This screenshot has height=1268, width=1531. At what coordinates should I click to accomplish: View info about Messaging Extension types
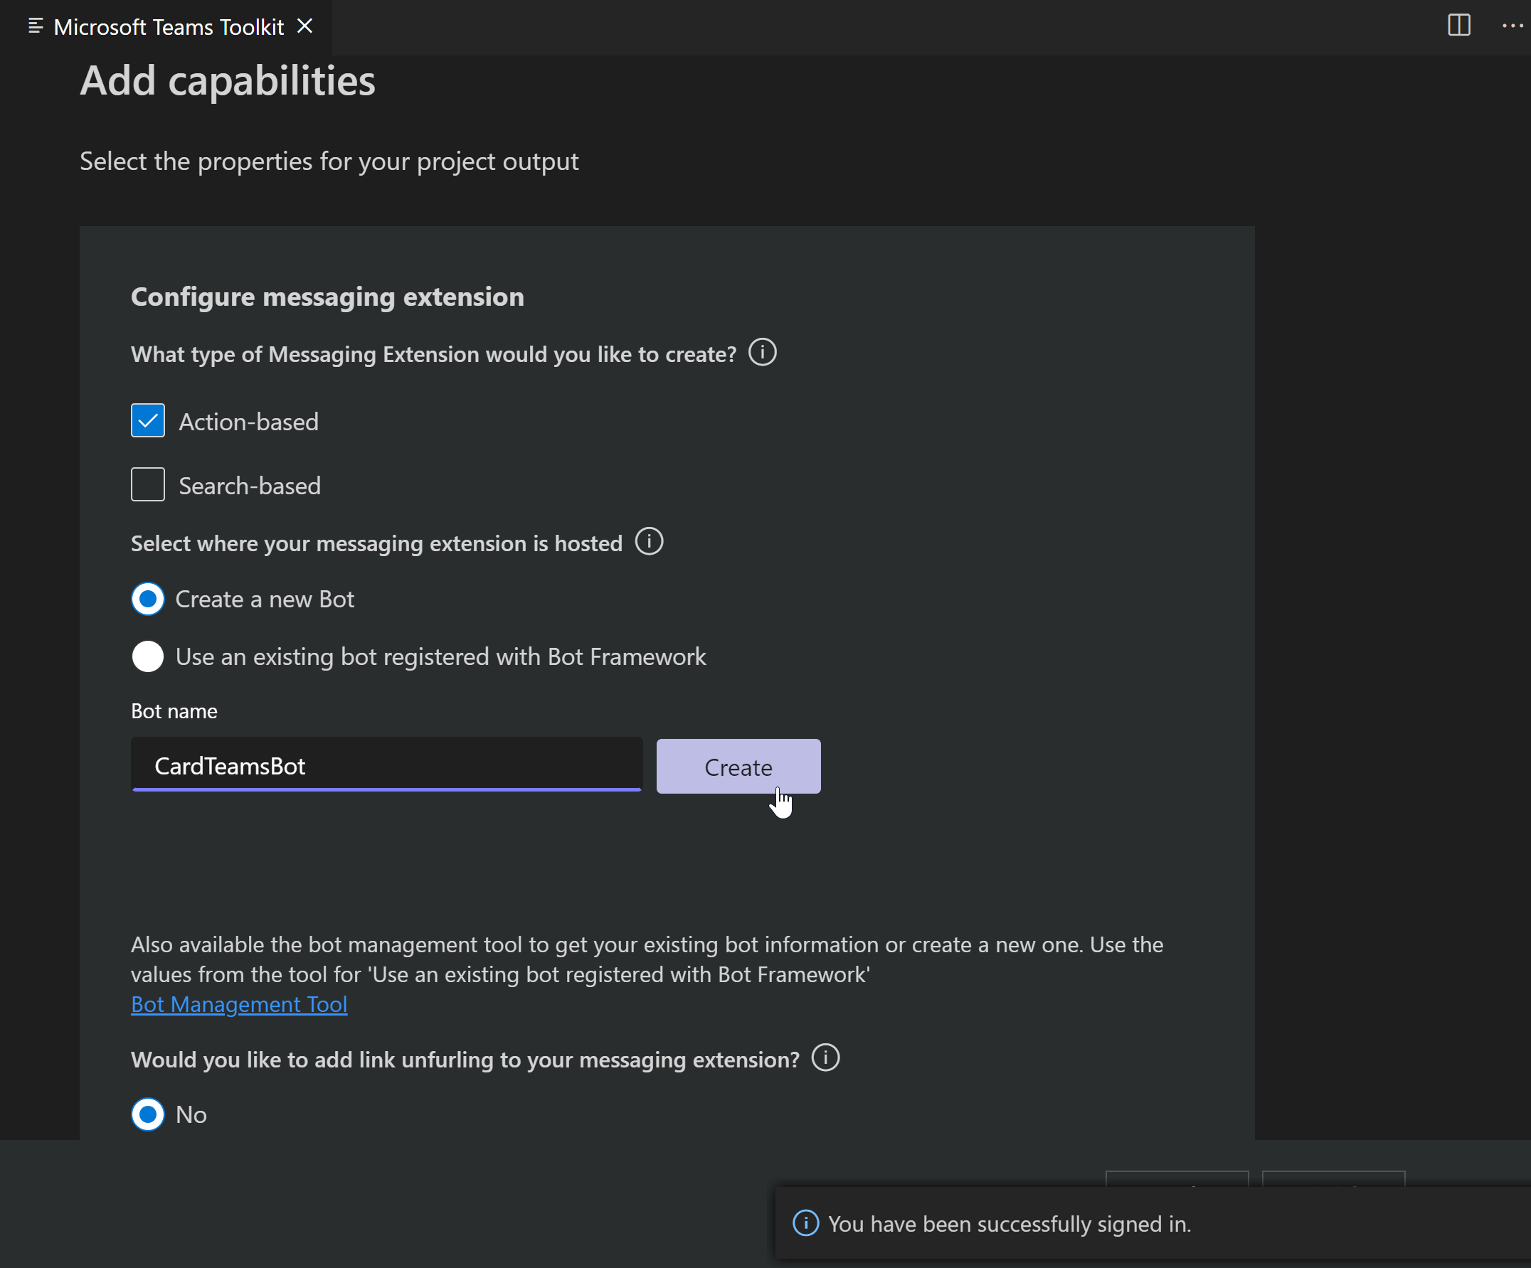762,353
